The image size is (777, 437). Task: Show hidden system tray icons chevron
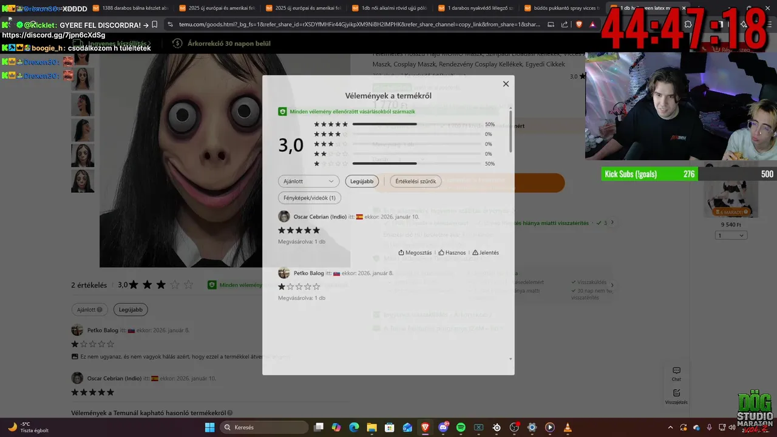coord(670,427)
